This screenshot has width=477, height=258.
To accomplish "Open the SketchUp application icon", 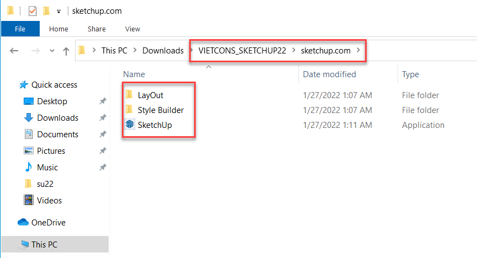I will (x=130, y=125).
